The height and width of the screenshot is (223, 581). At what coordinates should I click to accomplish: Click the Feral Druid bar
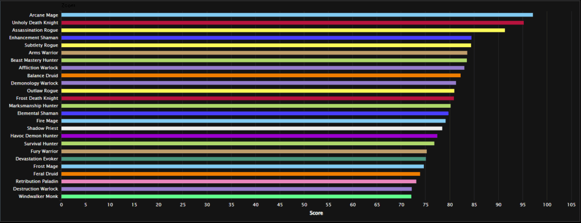[241, 174]
